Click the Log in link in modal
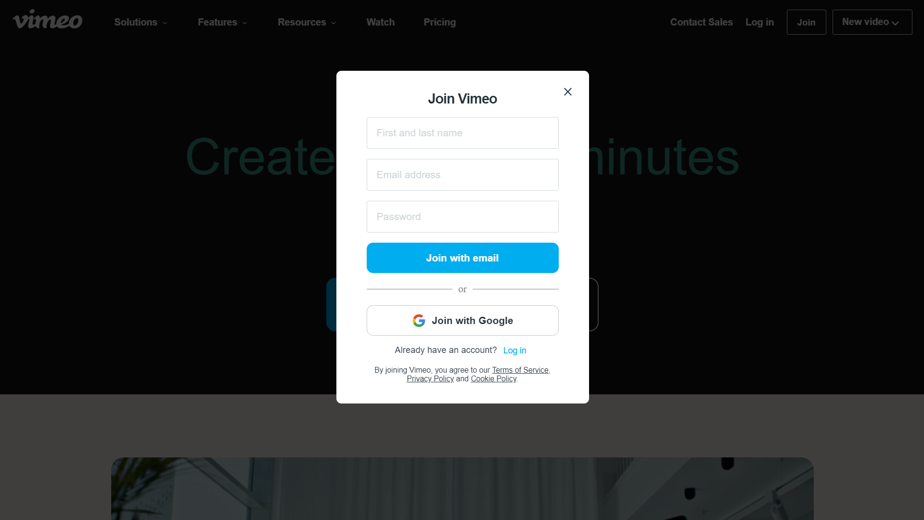 pos(514,351)
